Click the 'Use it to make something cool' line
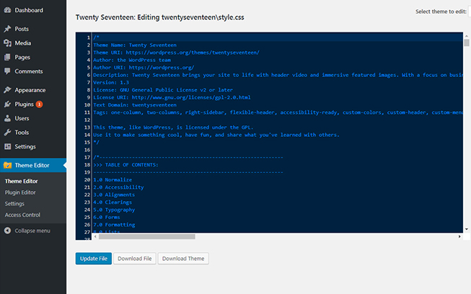 pos(216,135)
